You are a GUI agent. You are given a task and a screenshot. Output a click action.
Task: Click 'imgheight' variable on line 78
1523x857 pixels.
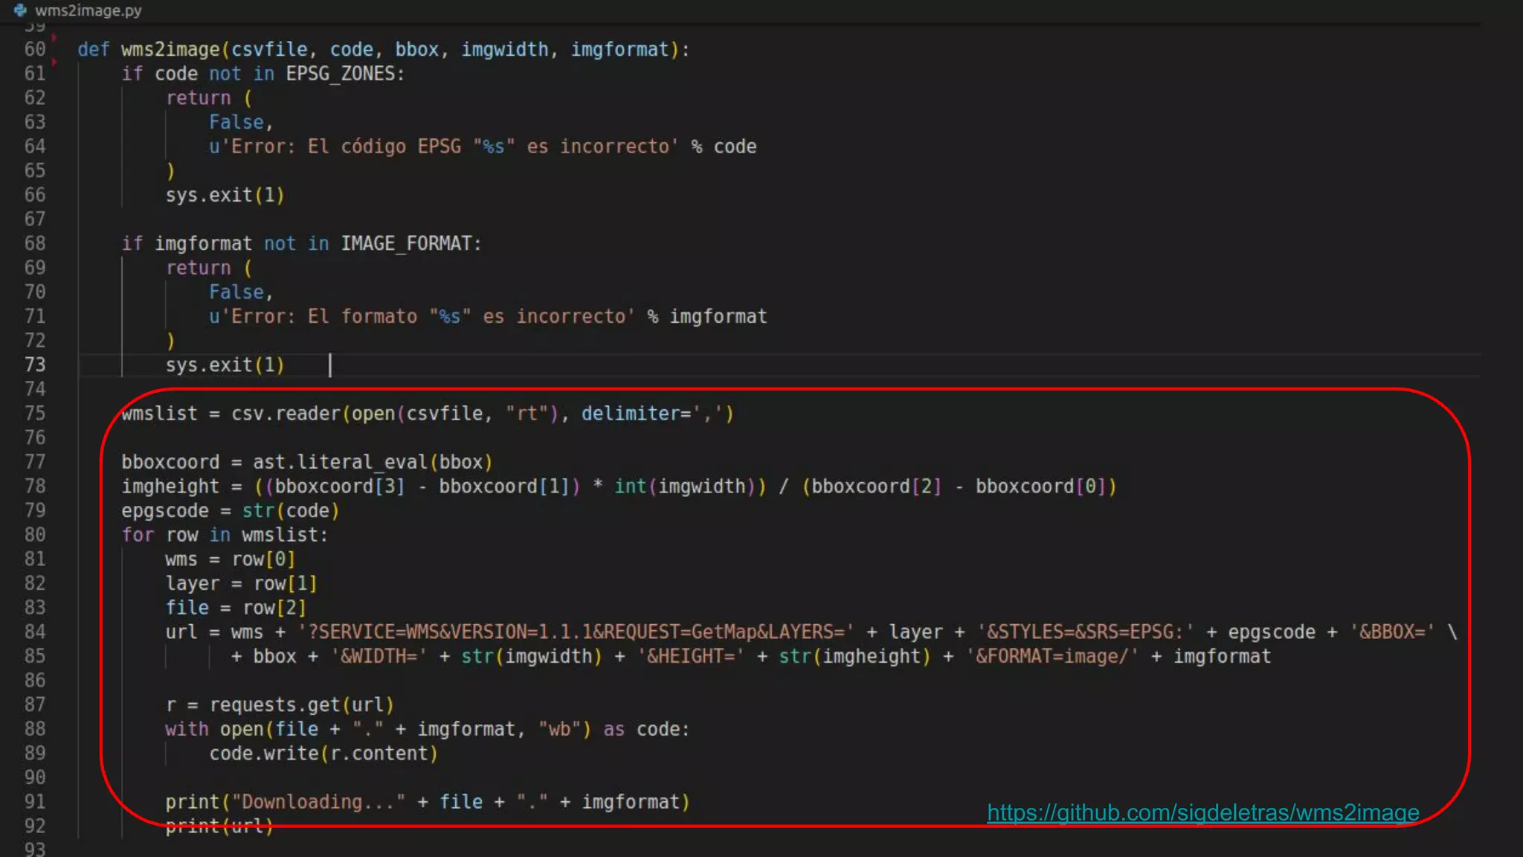[170, 486]
